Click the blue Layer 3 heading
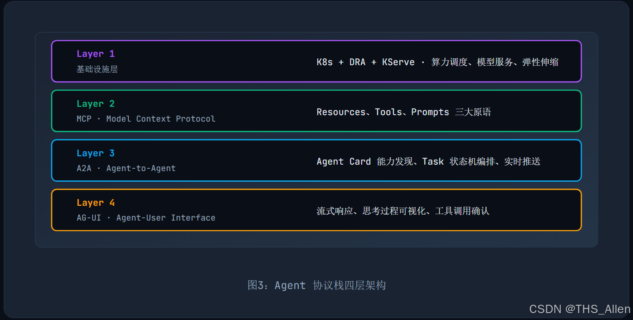The height and width of the screenshot is (320, 633). 96,153
